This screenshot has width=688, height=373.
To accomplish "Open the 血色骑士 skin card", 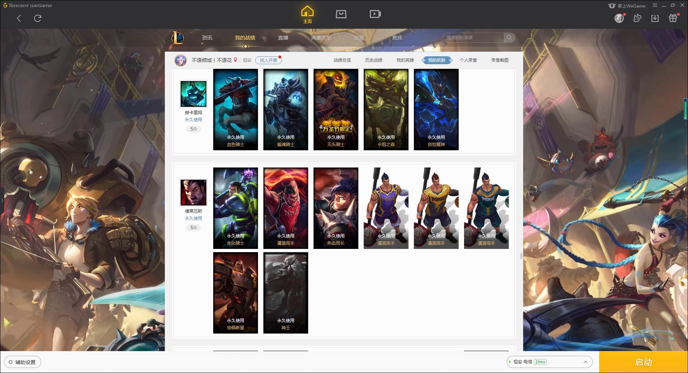I will (235, 109).
